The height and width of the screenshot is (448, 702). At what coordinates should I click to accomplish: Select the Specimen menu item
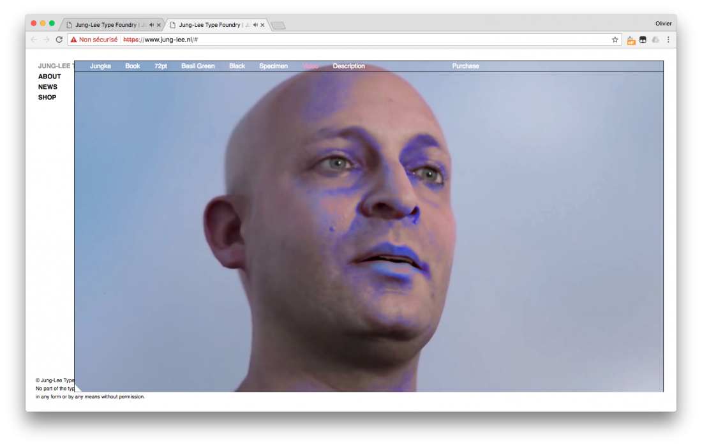coord(273,66)
